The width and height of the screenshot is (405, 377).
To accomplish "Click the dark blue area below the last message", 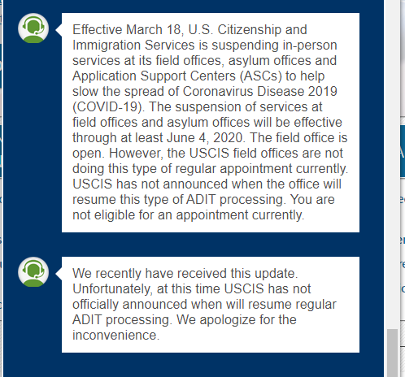I will tap(194, 365).
